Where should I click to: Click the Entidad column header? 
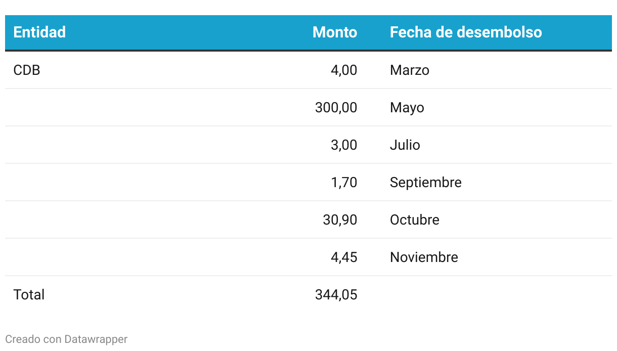click(x=39, y=32)
